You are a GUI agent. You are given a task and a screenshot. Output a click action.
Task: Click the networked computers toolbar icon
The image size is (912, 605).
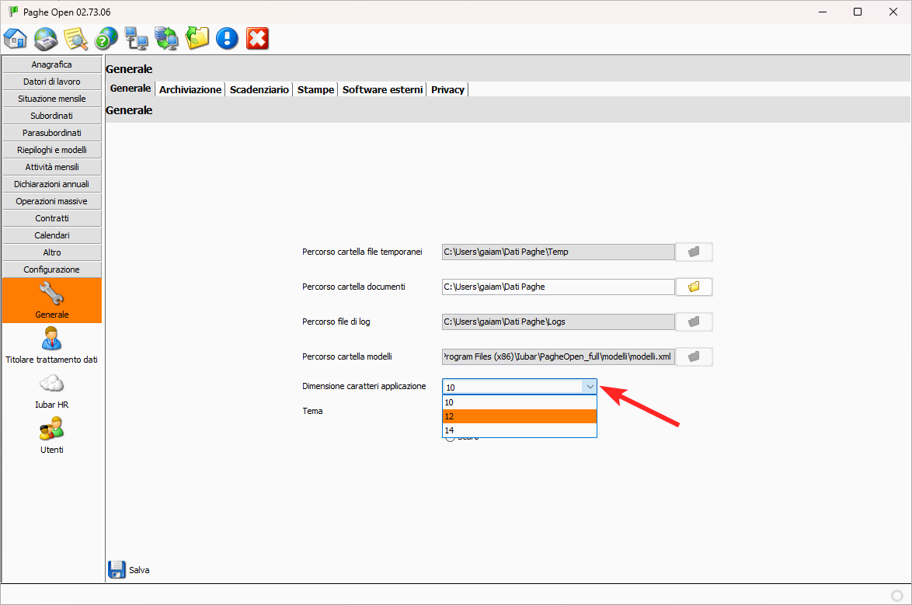[x=136, y=38]
